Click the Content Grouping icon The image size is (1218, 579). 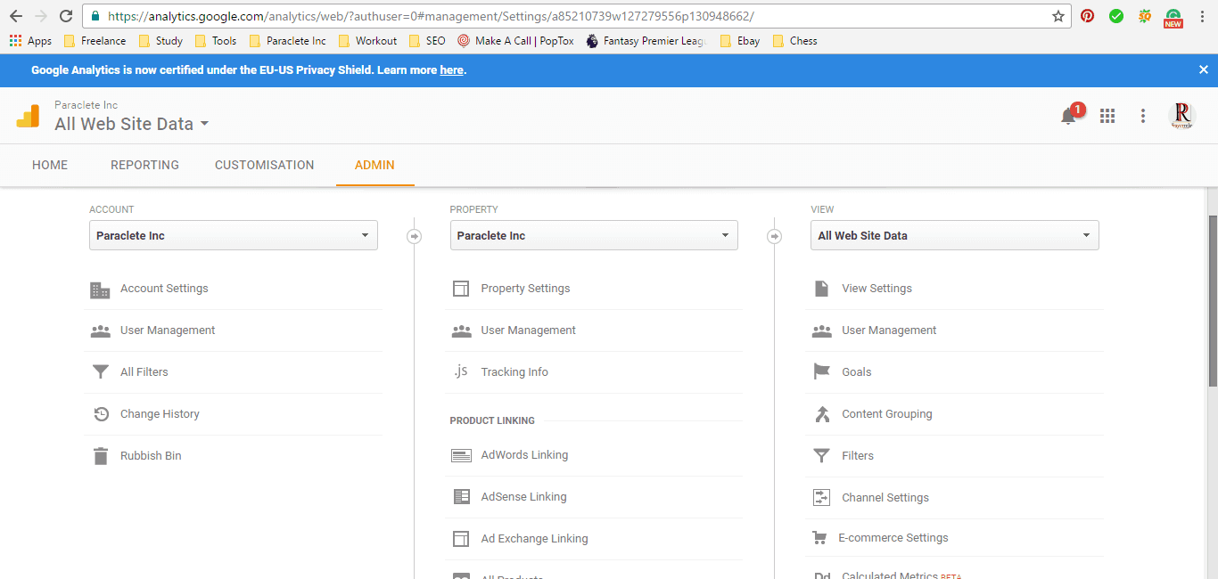pos(822,414)
